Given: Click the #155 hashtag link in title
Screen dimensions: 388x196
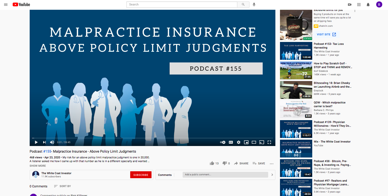Looking at the screenshot, I should point(47,151).
